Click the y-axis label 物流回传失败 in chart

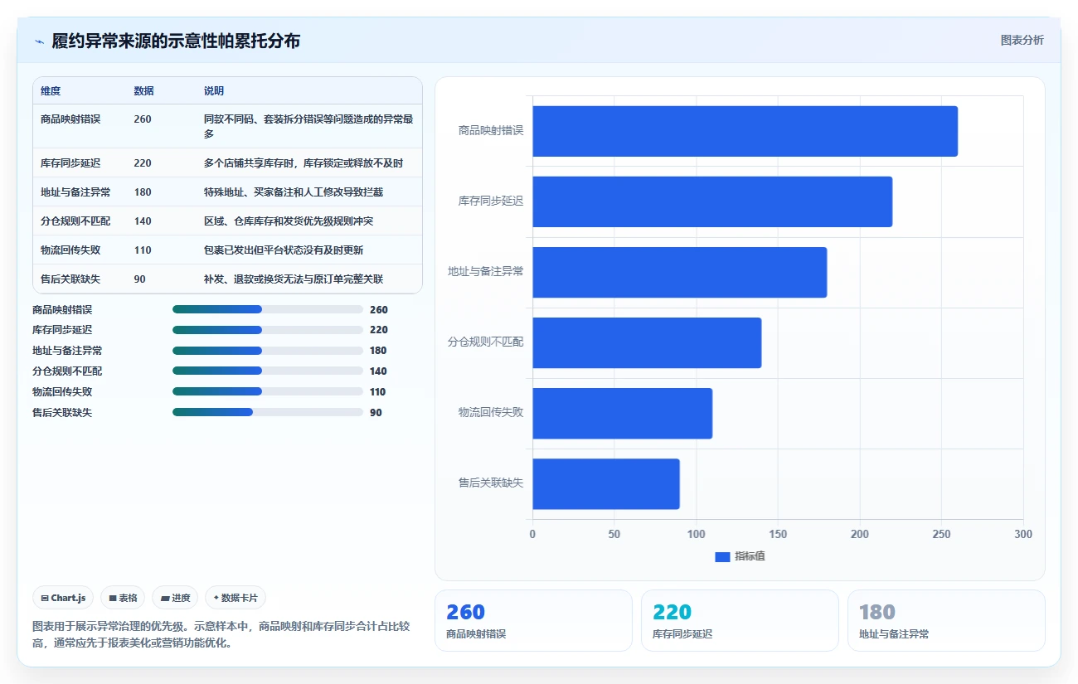pyautogui.click(x=491, y=412)
